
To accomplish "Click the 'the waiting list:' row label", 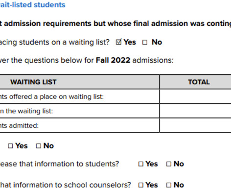I will (x=26, y=111).
